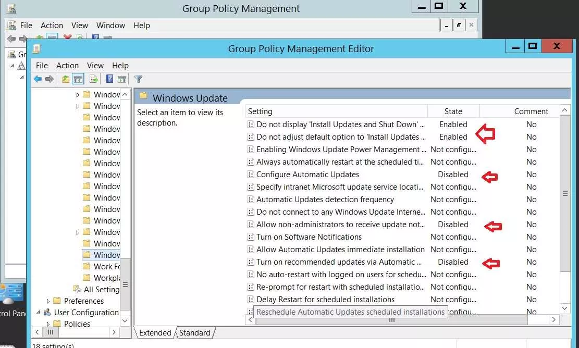Screen dimensions: 579x348
Task: Click the All Settings tree icon
Action: click(x=77, y=289)
